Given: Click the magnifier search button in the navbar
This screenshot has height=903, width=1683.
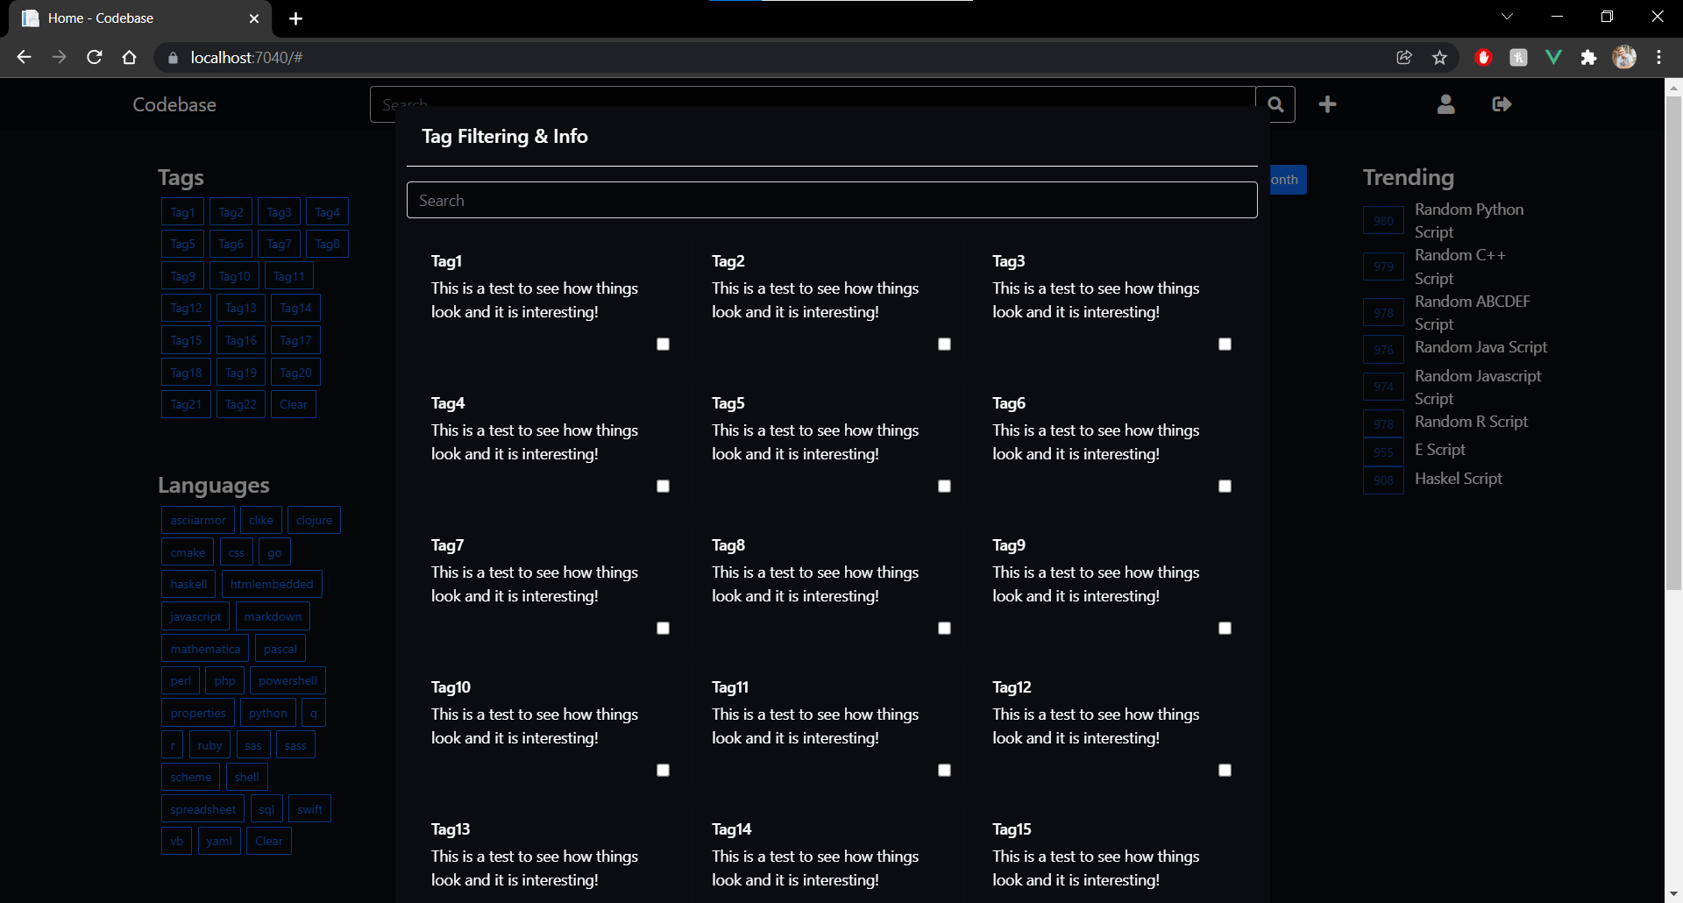Looking at the screenshot, I should 1275,104.
